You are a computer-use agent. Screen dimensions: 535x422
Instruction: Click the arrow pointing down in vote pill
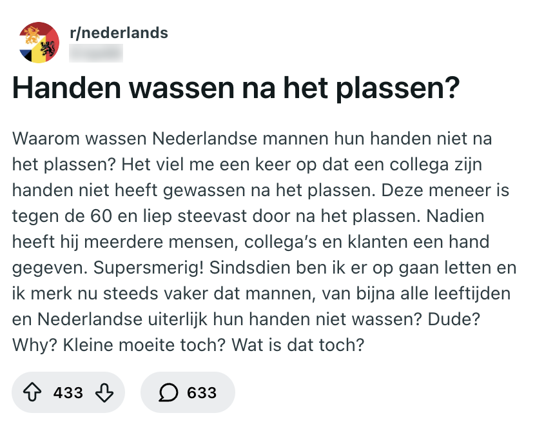pyautogui.click(x=103, y=392)
